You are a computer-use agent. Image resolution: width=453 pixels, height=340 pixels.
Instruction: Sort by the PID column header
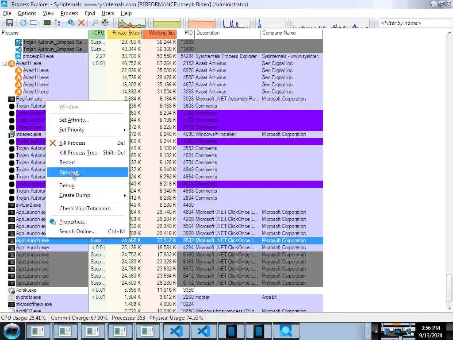185,33
